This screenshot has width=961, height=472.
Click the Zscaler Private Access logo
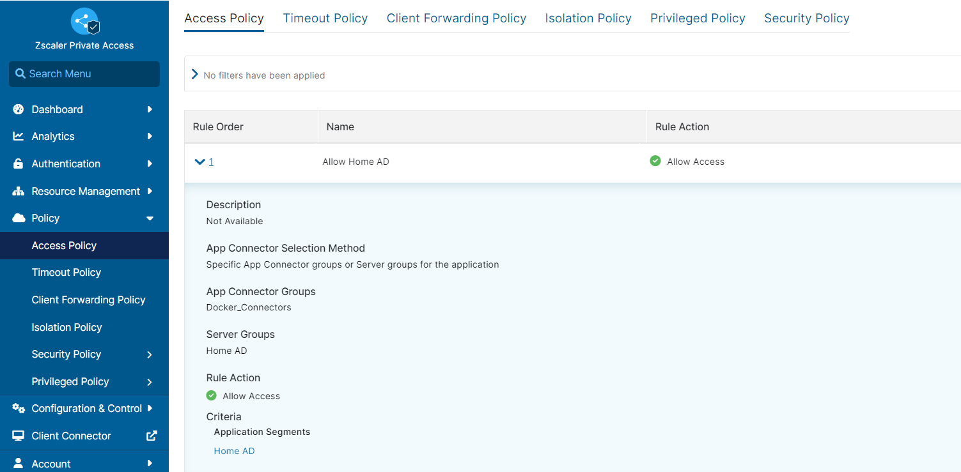(84, 22)
